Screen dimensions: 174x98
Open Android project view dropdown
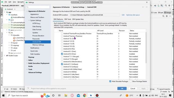[x=10, y=9]
